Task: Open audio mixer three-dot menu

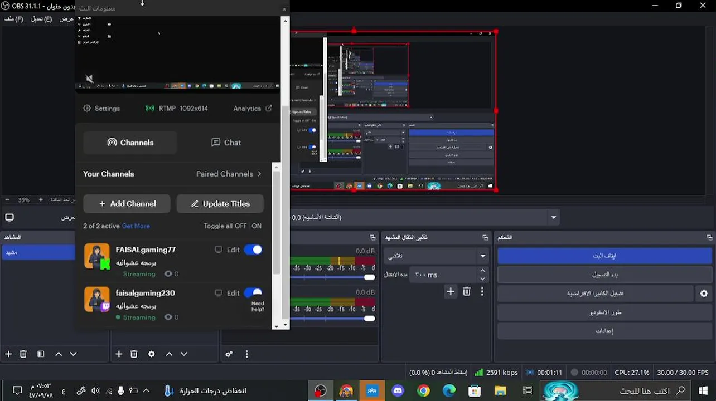Action: (x=246, y=354)
